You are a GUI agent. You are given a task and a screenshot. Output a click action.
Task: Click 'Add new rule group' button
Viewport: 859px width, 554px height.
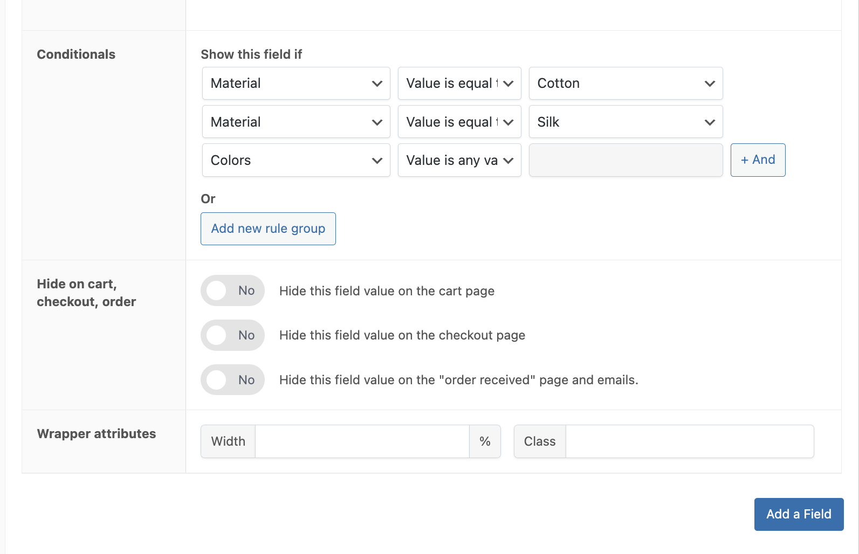(x=268, y=228)
